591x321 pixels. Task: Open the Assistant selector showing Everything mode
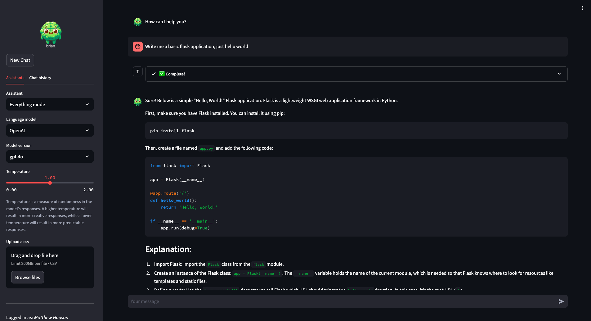click(x=50, y=104)
